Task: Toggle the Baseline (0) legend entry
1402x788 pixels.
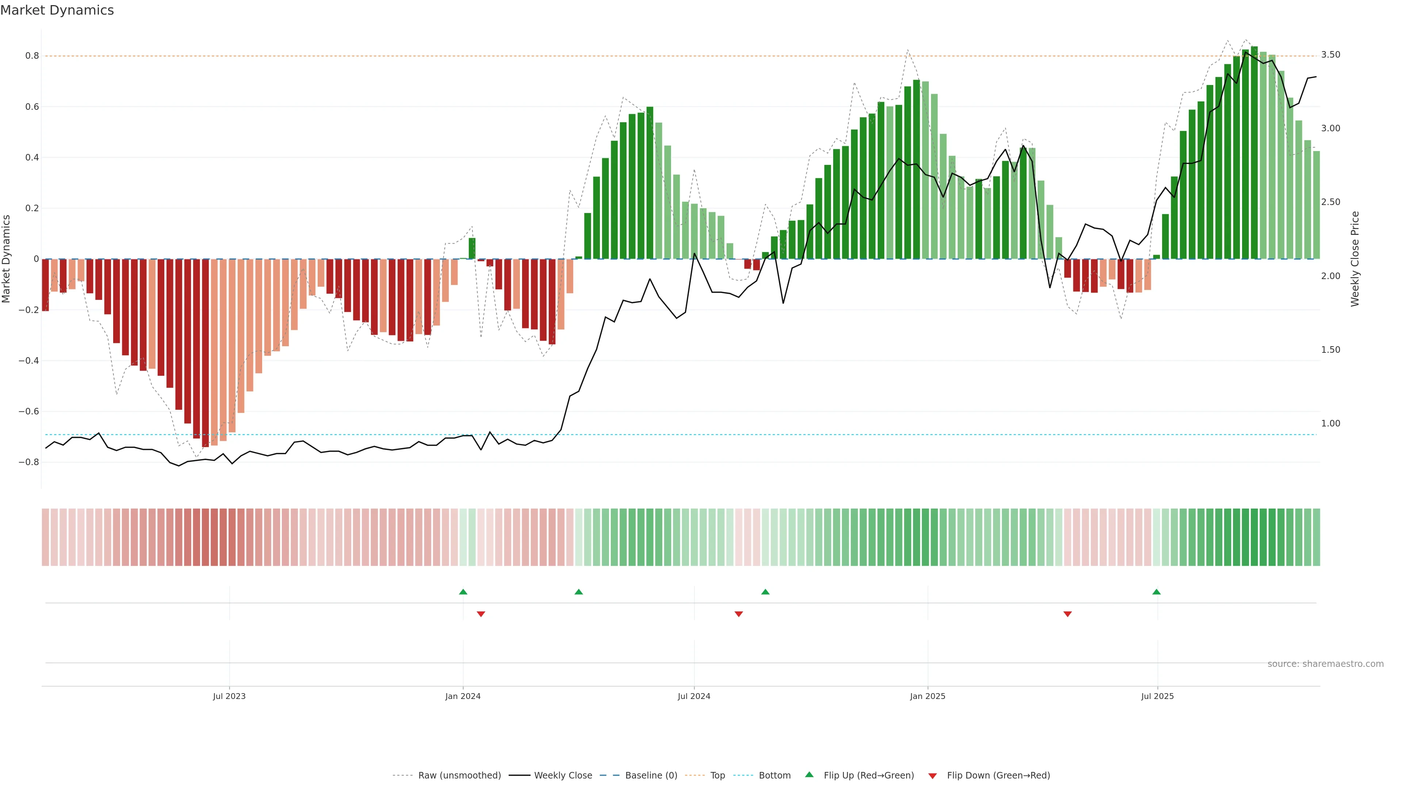Action: [x=651, y=776]
